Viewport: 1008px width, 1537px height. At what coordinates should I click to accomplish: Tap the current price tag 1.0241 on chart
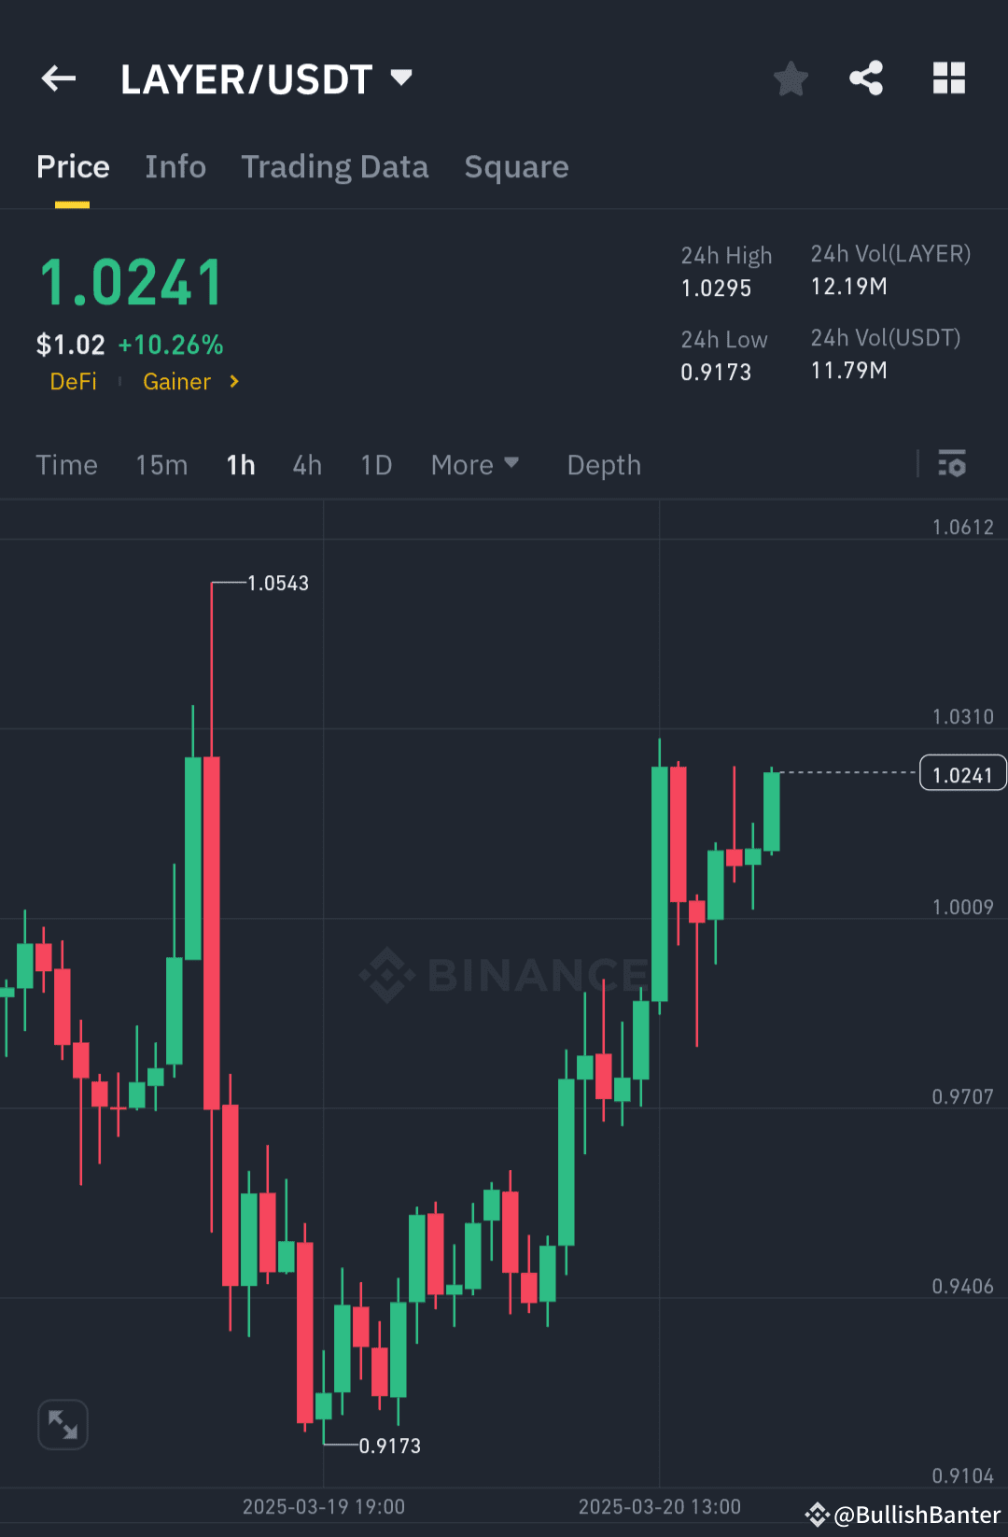click(x=962, y=772)
